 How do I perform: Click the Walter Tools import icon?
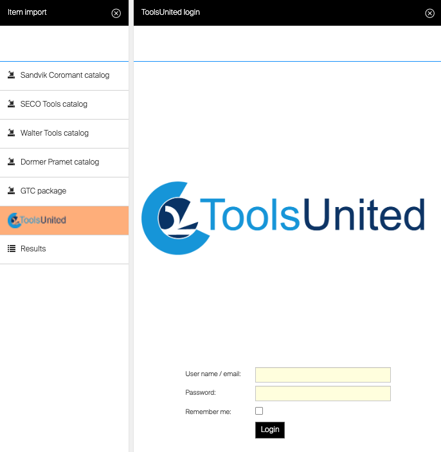(x=11, y=133)
